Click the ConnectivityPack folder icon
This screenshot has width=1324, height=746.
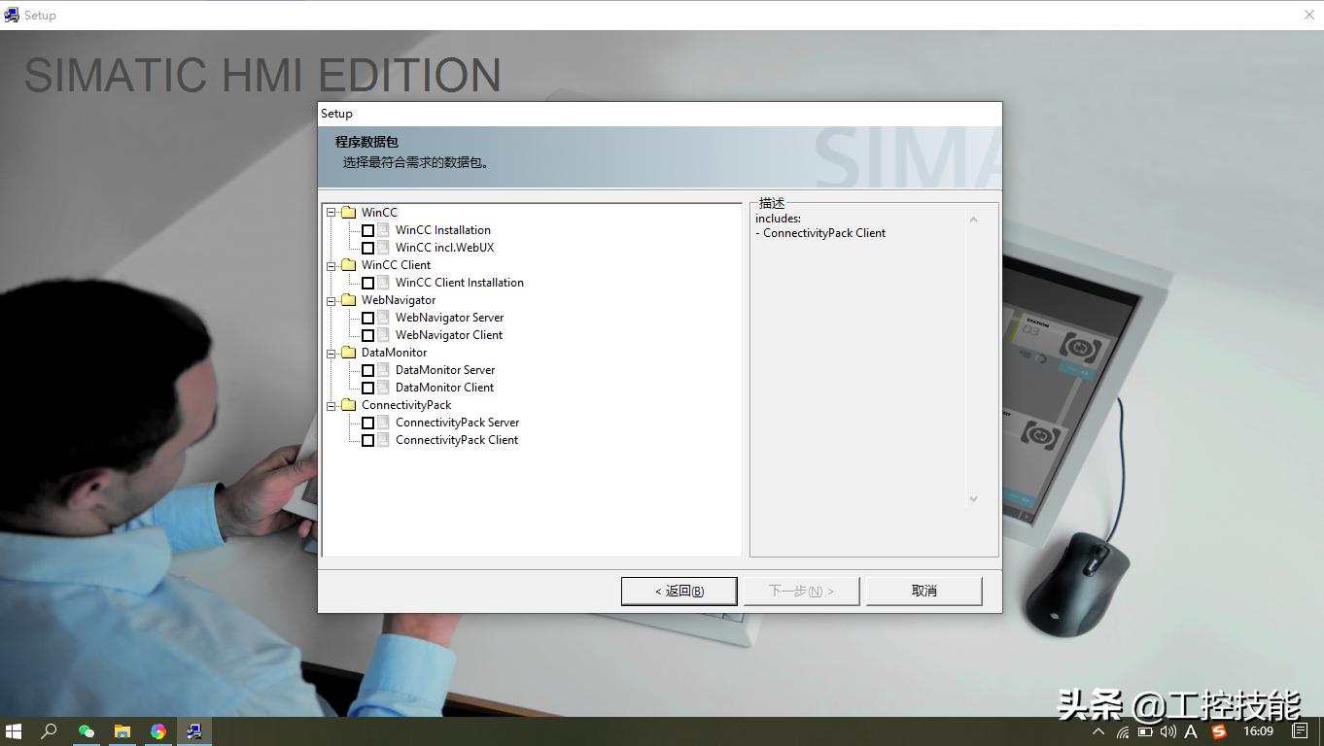pos(350,404)
